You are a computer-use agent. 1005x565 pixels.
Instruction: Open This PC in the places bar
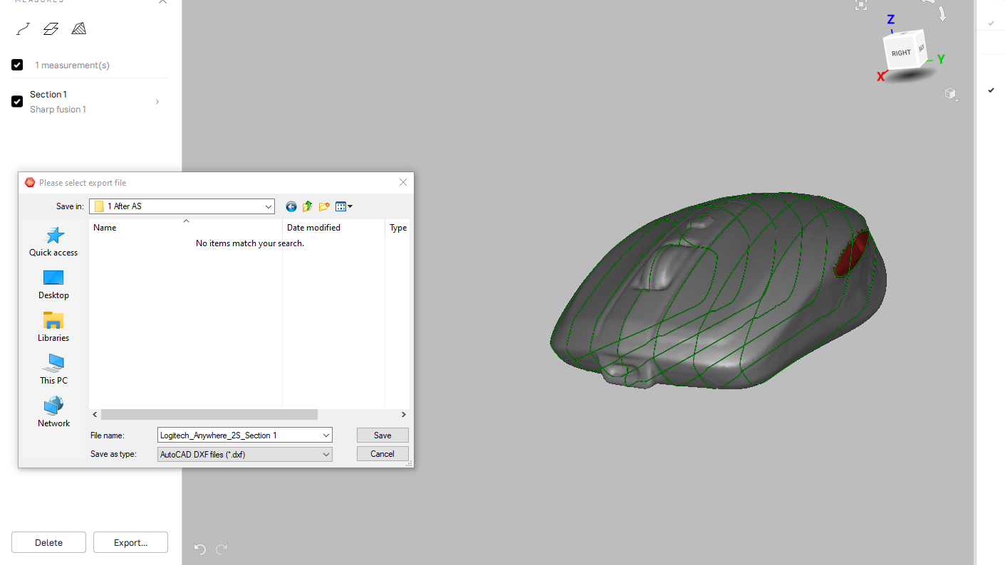53,370
